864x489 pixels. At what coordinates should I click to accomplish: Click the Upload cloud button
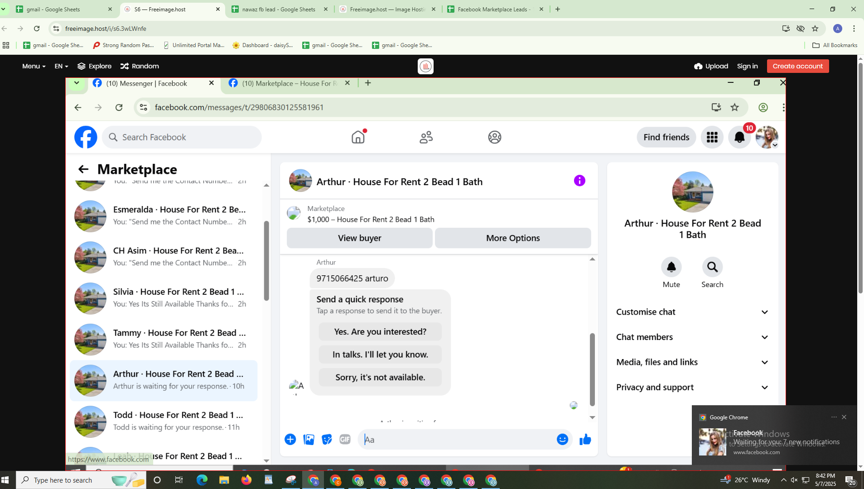[711, 66]
